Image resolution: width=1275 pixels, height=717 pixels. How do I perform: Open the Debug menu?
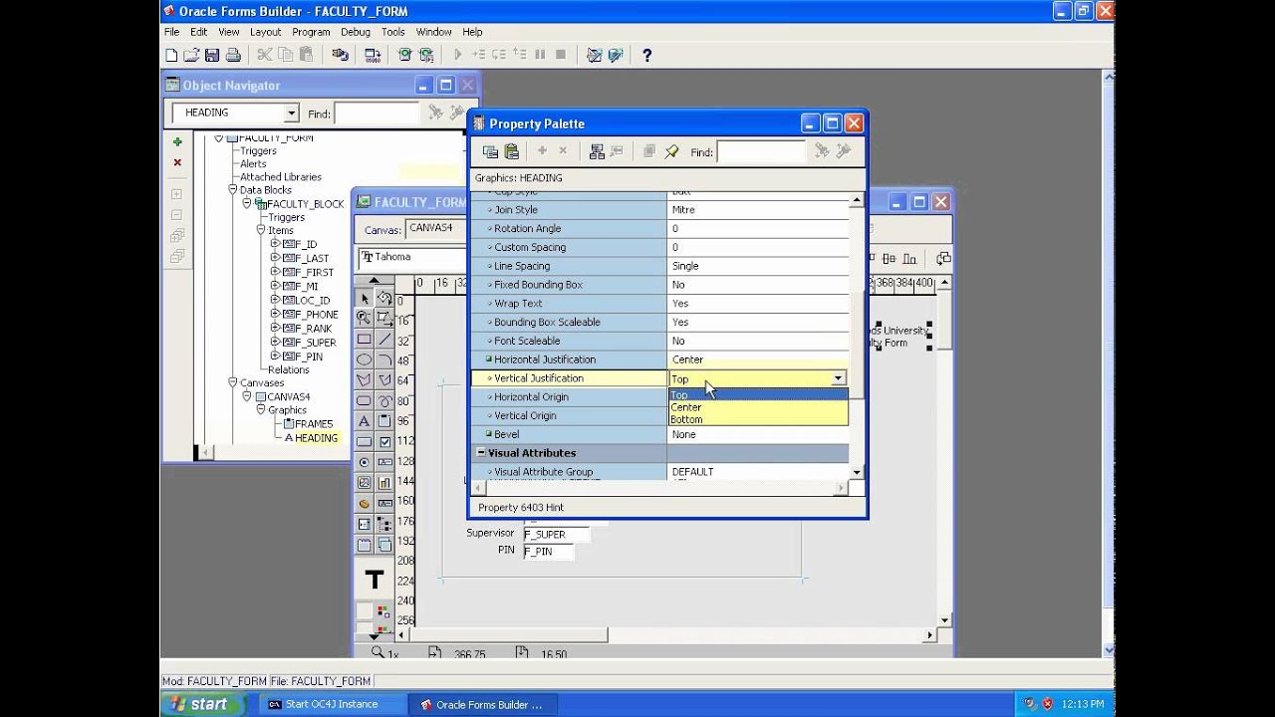tap(356, 32)
